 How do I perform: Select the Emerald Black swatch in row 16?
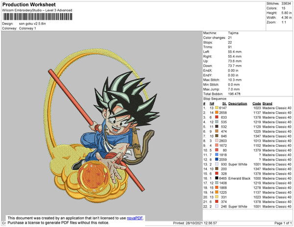(217, 178)
